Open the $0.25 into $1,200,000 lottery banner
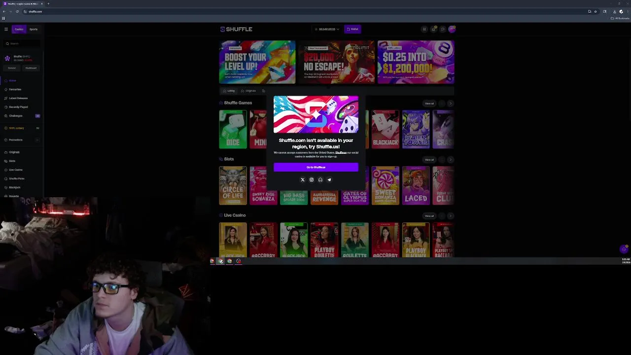Image resolution: width=631 pixels, height=355 pixels. pyautogui.click(x=416, y=62)
